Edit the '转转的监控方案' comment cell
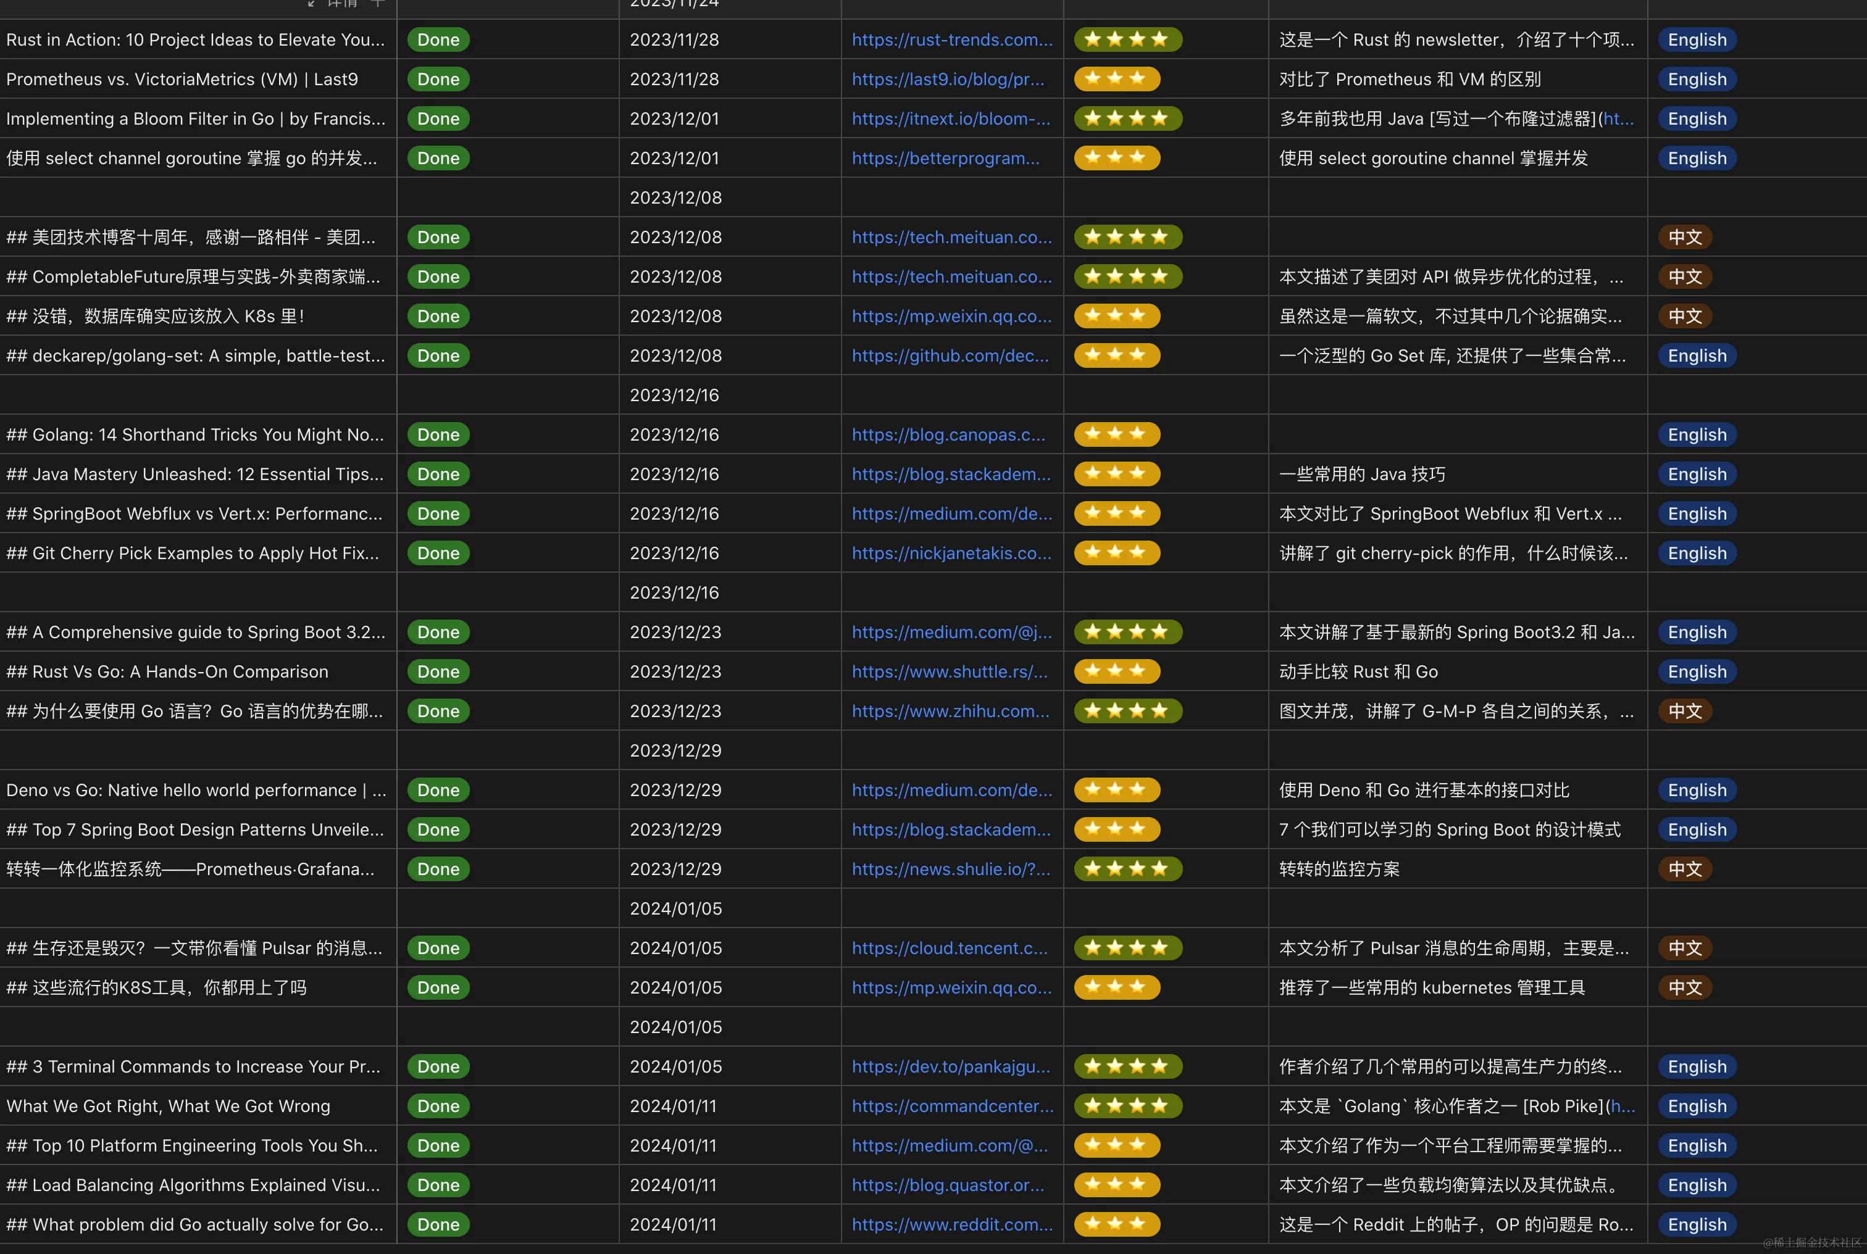 tap(1339, 870)
